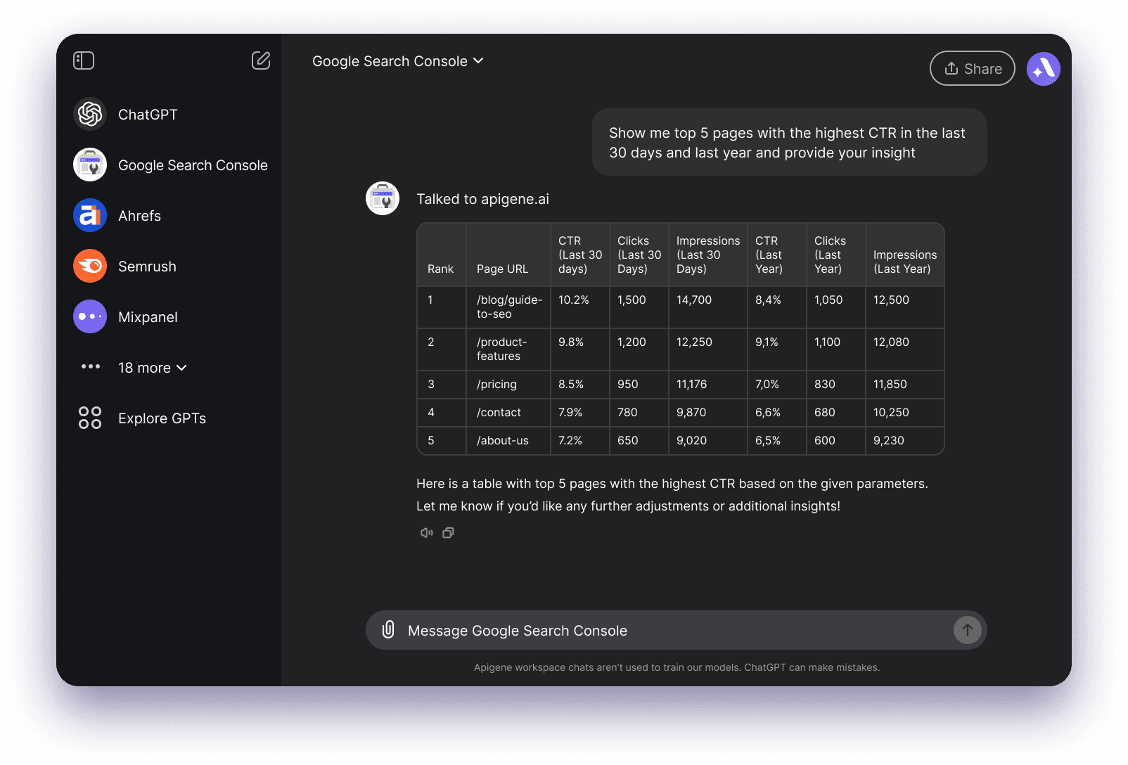Expand the 18 more GPTs list
Viewport: 1128px width, 765px height.
coord(153,368)
